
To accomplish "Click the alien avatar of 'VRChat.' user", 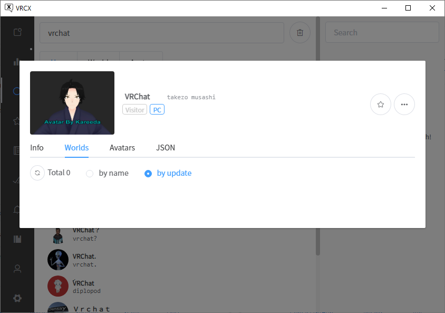I will [58, 260].
